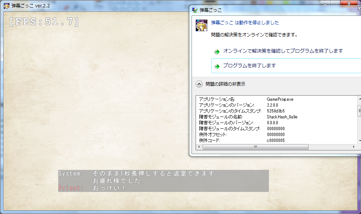
Task: Click green arrow beside プログラムを終了します
Action: [217, 66]
